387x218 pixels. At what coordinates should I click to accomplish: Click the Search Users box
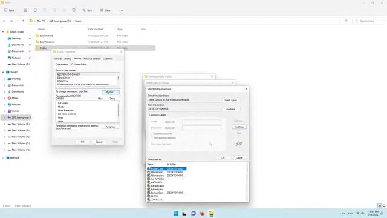click(x=368, y=21)
